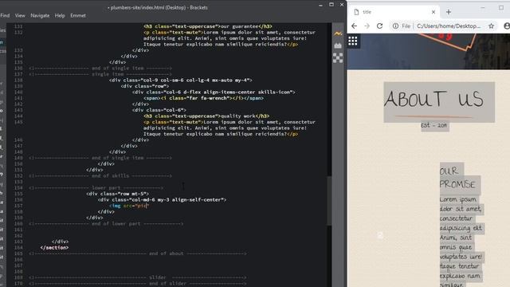Close the Brackets window
This screenshot has height=287, width=510.
[342, 5]
